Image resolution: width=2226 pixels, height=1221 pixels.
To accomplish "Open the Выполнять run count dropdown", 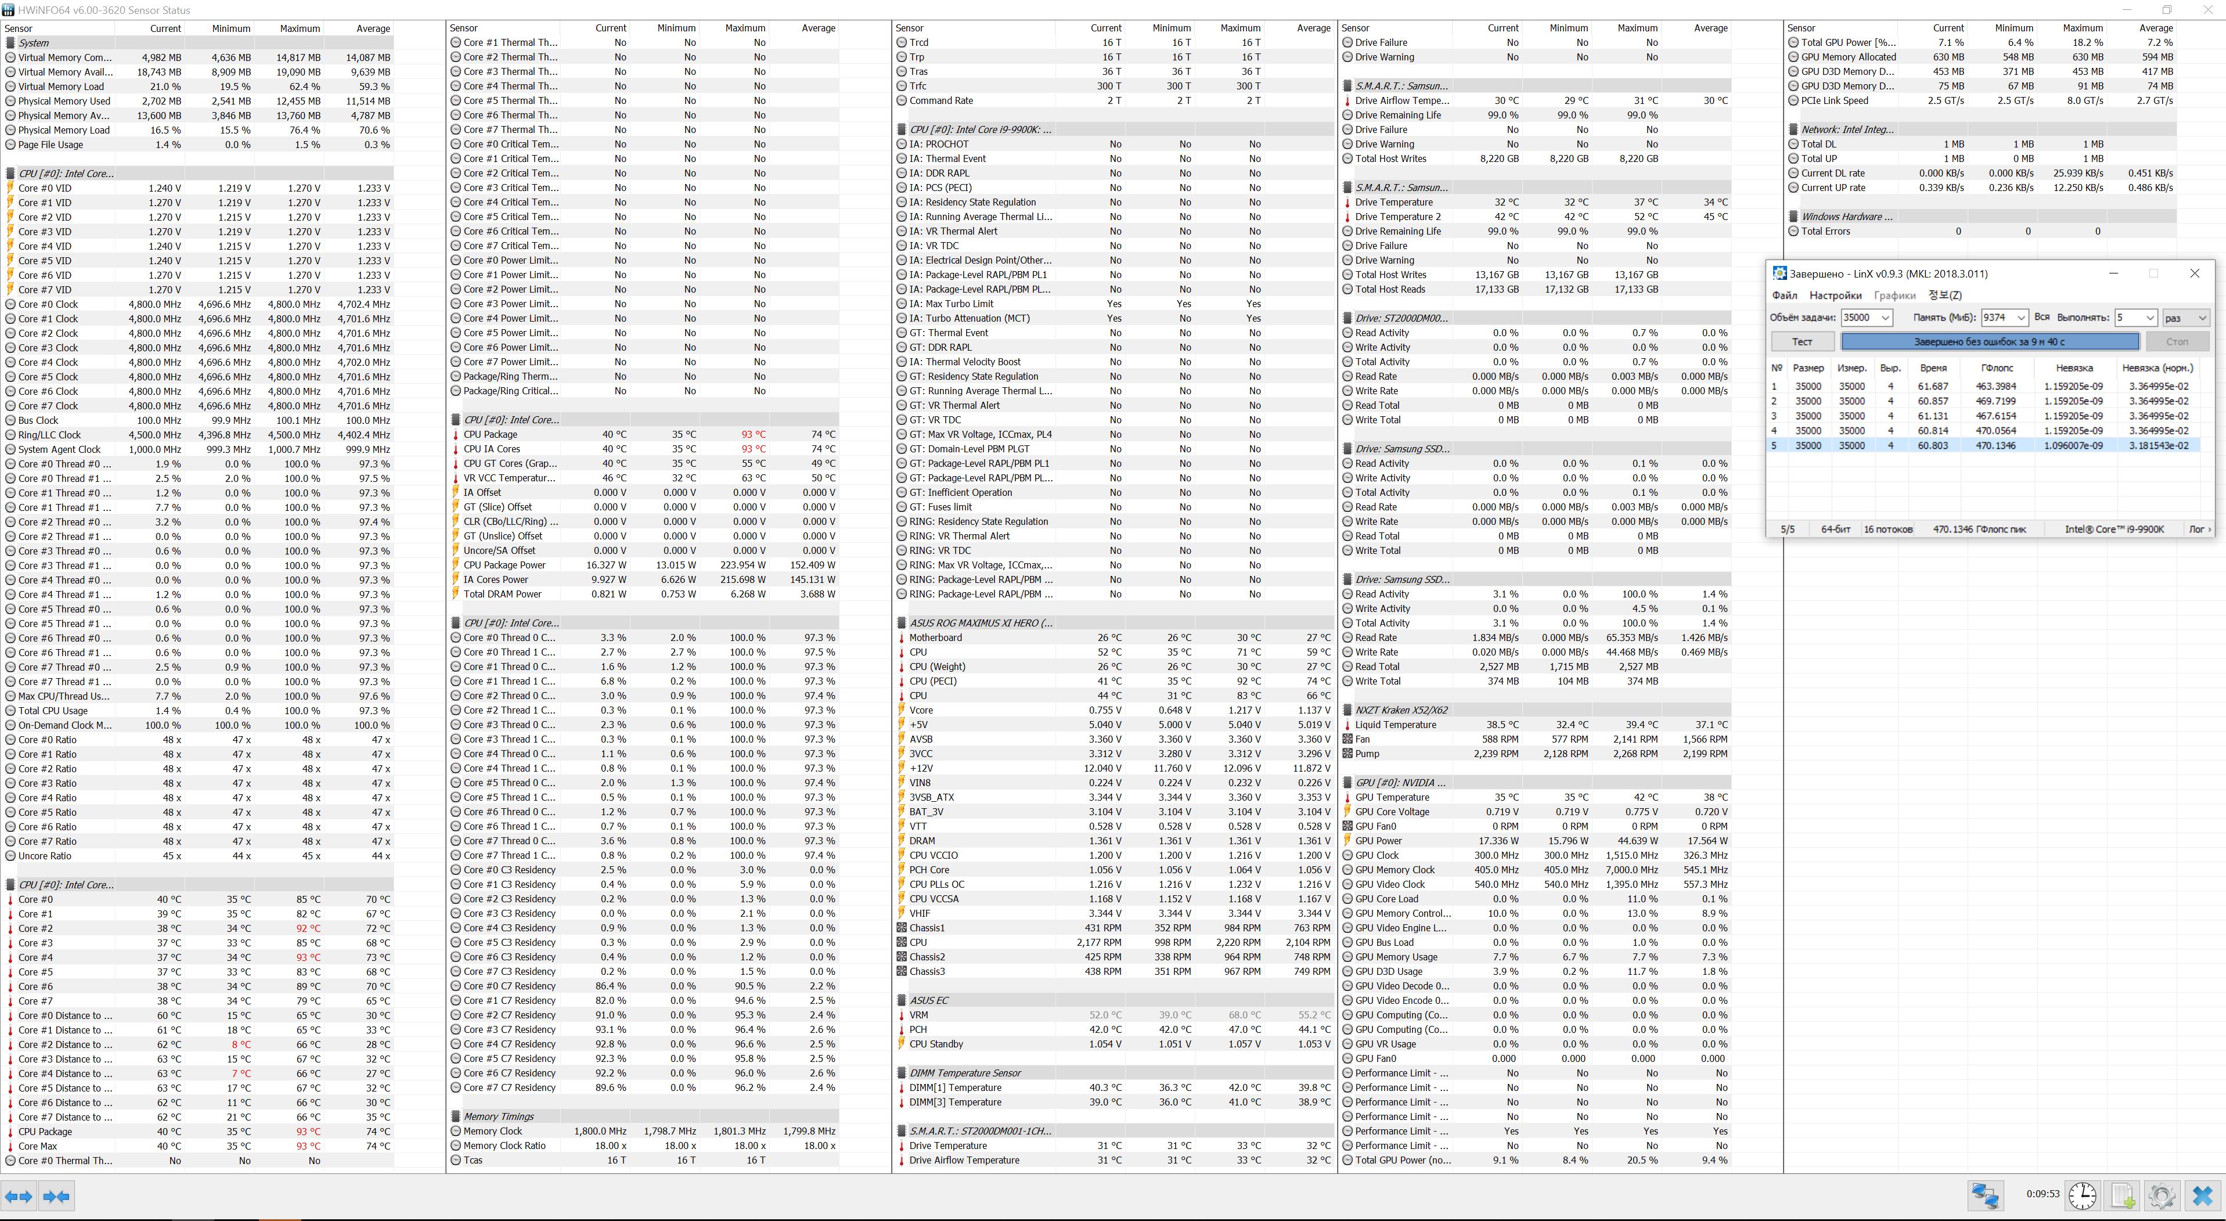I will 2150,318.
